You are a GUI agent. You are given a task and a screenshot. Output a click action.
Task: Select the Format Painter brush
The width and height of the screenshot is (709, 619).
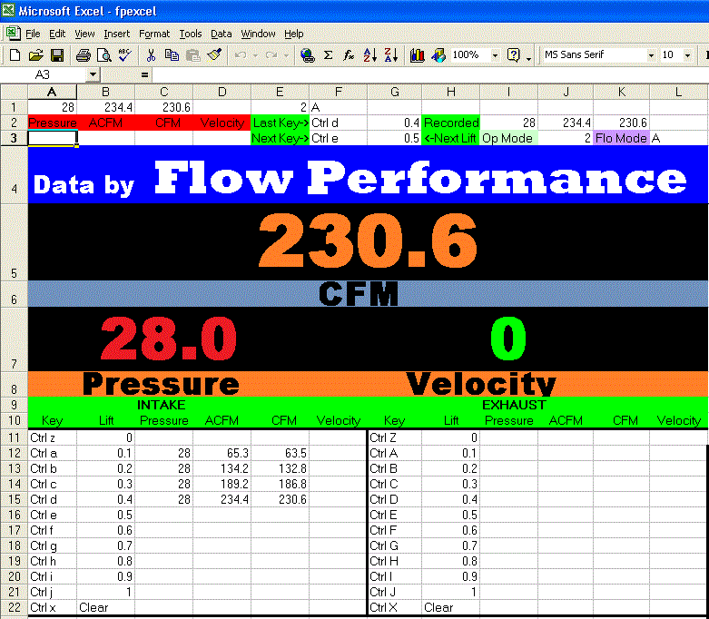point(214,55)
